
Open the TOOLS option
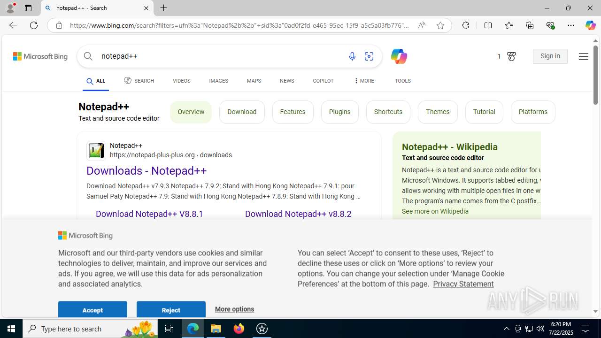pyautogui.click(x=402, y=81)
